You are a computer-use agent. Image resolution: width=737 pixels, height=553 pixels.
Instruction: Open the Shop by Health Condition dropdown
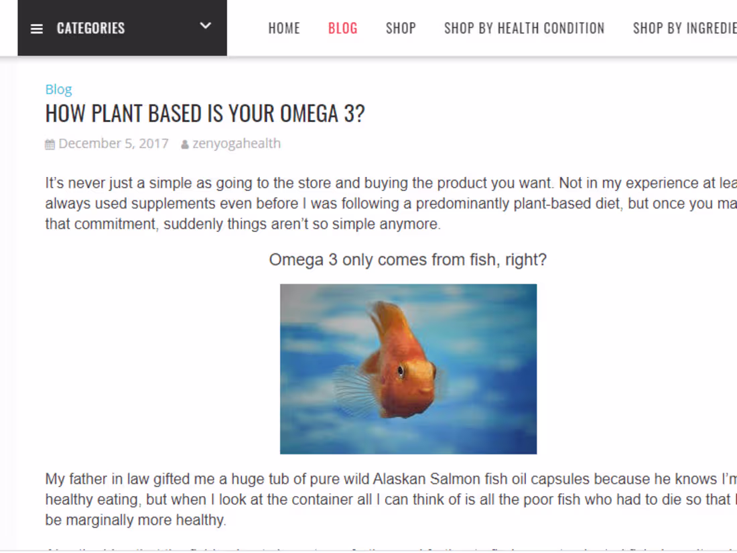[524, 28]
